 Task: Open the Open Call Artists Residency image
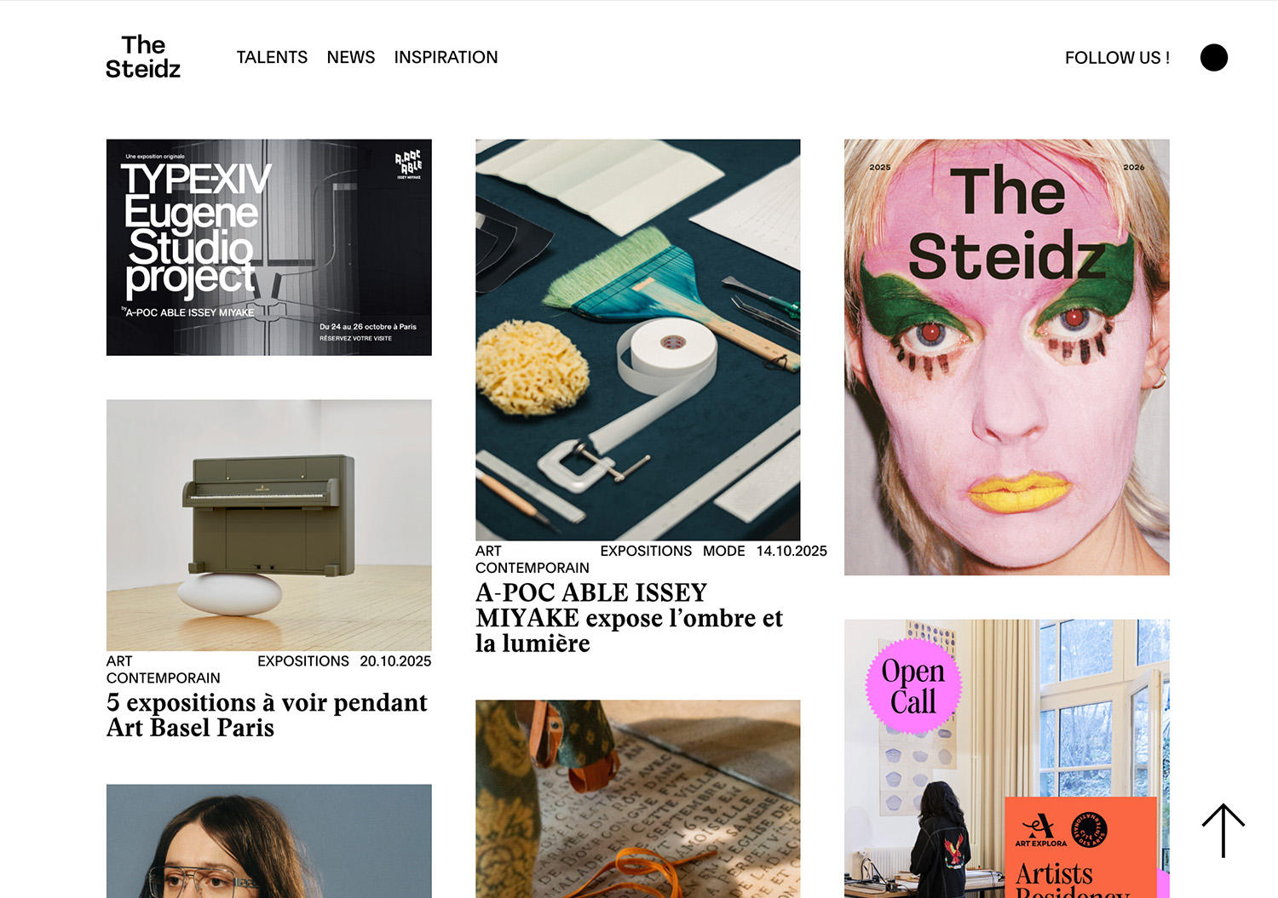(1007, 758)
